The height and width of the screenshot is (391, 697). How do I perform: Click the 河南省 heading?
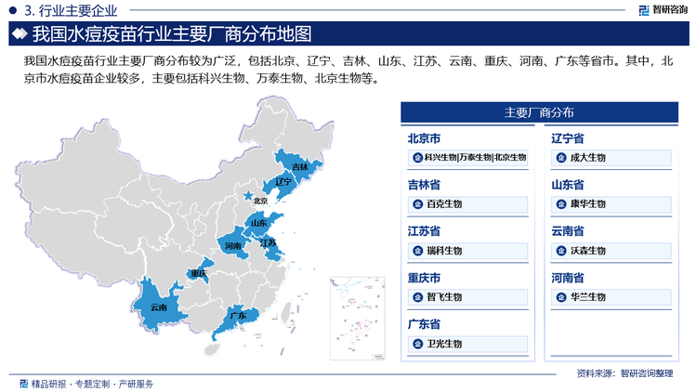pyautogui.click(x=568, y=278)
